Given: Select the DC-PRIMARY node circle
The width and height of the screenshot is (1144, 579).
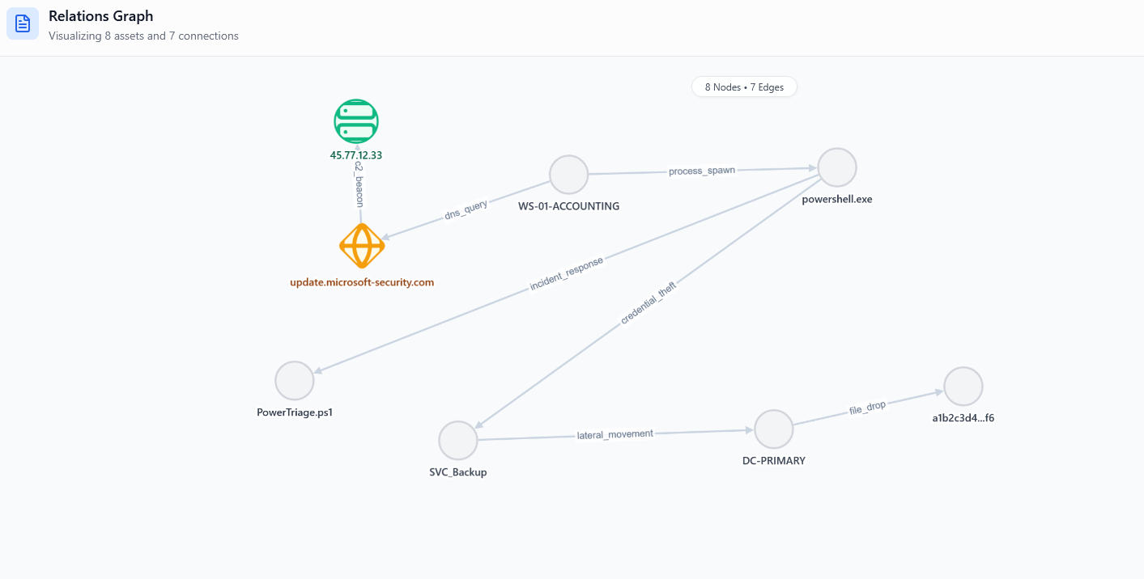Looking at the screenshot, I should coord(774,429).
